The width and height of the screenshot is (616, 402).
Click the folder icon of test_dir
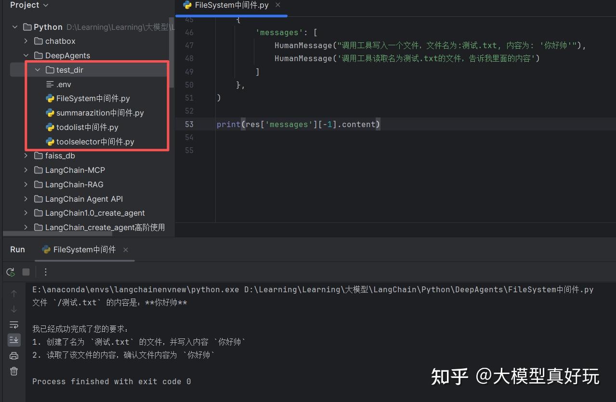point(50,70)
